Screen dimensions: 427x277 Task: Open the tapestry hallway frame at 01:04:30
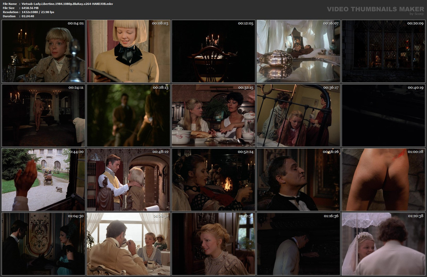click(43, 244)
